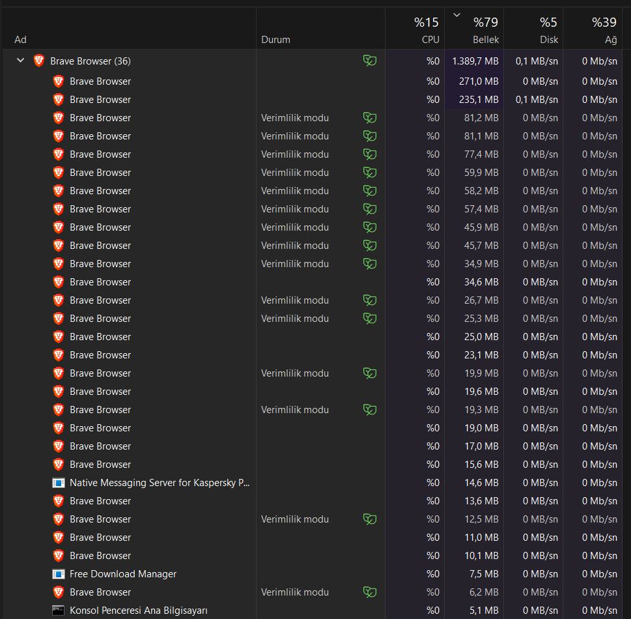This screenshot has height=619, width=631.
Task: Select the Brave Browser process using 17,0 MB
Action: click(313, 446)
